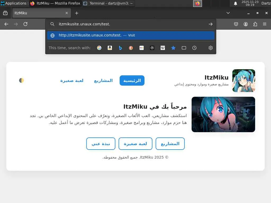Open the لعبة صغيرة nav link in header
Screen dimensions: 271x203
click(x=72, y=80)
